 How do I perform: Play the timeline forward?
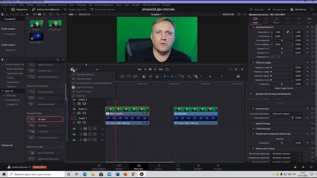(x=155, y=69)
